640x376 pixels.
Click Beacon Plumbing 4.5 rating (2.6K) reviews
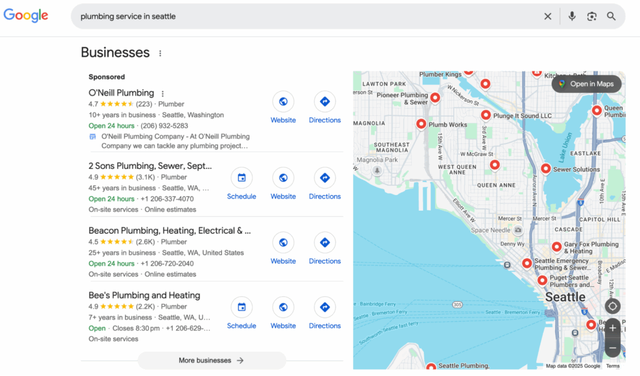click(x=122, y=242)
